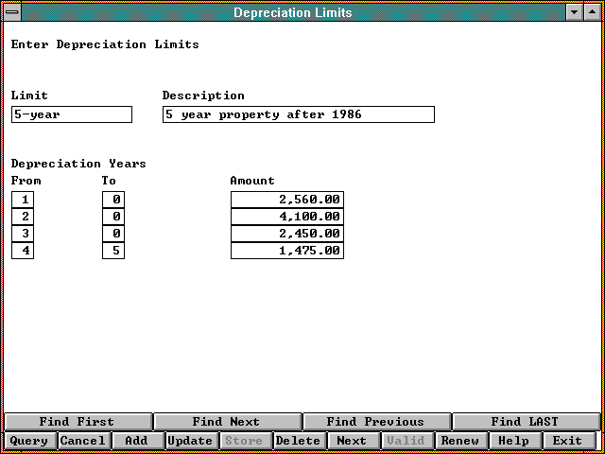Delete the current record
The image size is (605, 454).
tap(298, 441)
